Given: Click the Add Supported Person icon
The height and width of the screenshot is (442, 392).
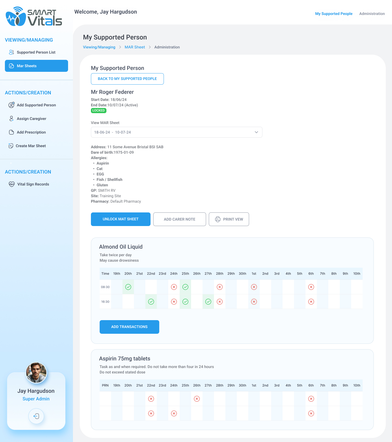Looking at the screenshot, I should [11, 105].
